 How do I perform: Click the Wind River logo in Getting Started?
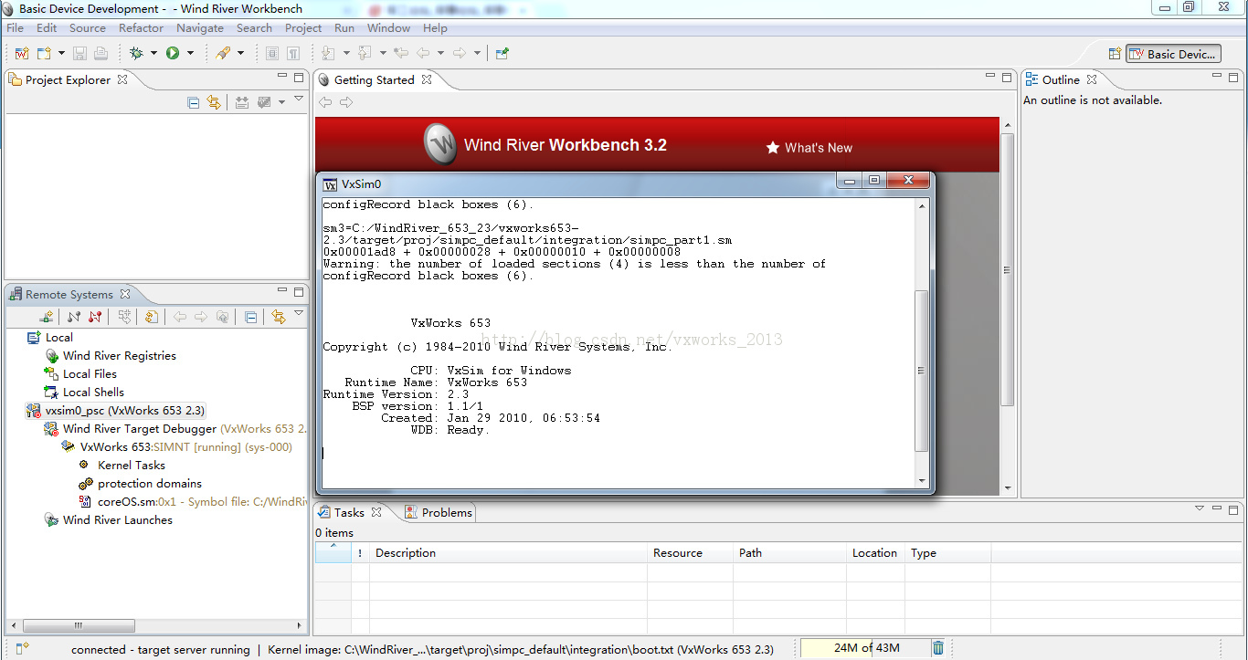point(440,144)
